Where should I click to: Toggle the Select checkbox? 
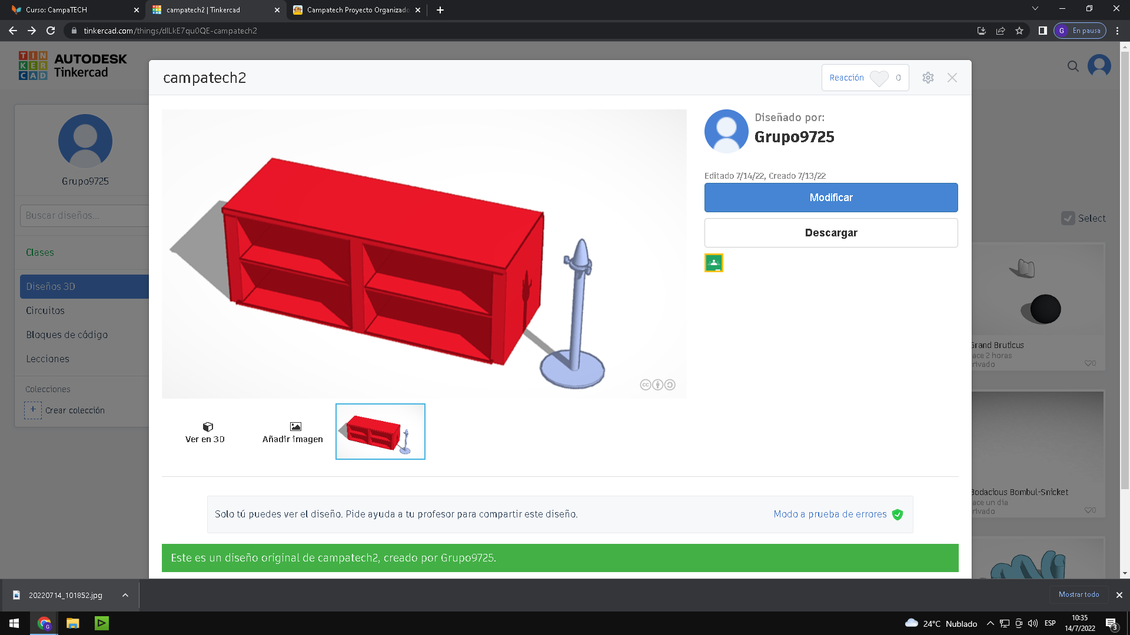point(1068,218)
